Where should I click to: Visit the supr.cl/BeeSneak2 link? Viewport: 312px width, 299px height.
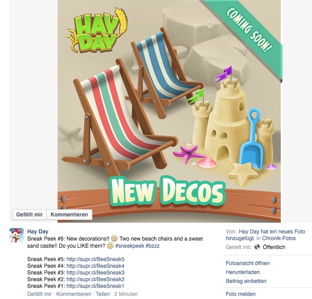(x=96, y=279)
